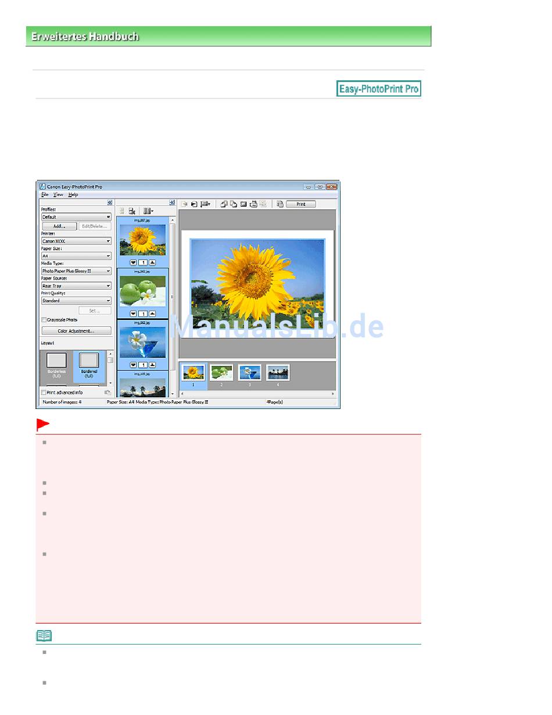
Task: Click the Print button
Action: 301,204
